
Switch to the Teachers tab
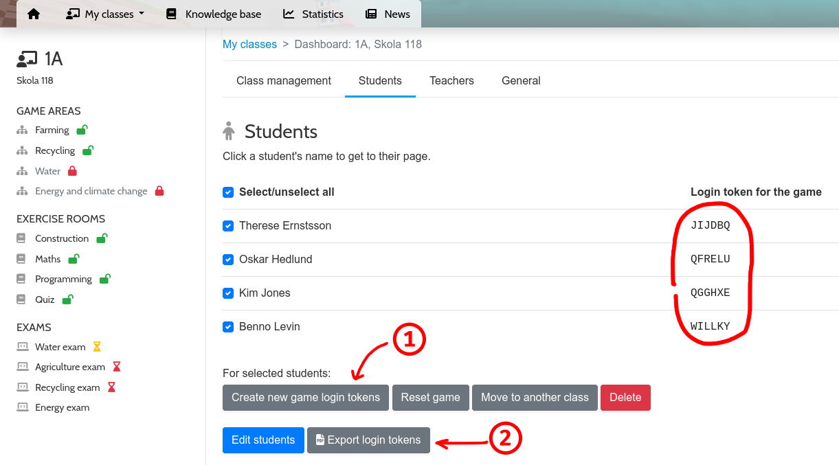point(451,80)
